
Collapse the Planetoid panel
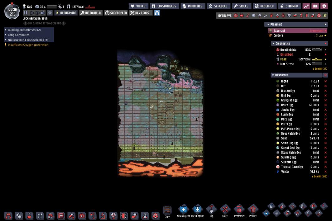pos(268,25)
